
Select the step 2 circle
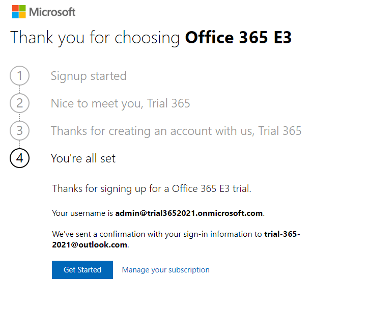coord(19,103)
